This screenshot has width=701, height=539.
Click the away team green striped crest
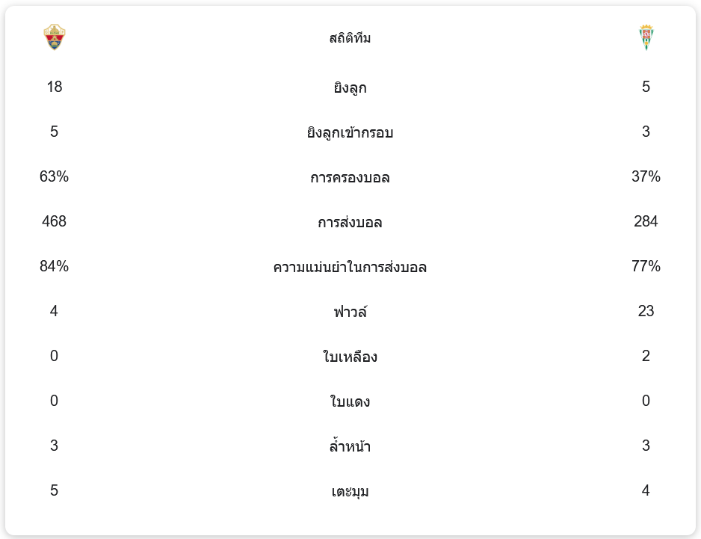pyautogui.click(x=646, y=37)
